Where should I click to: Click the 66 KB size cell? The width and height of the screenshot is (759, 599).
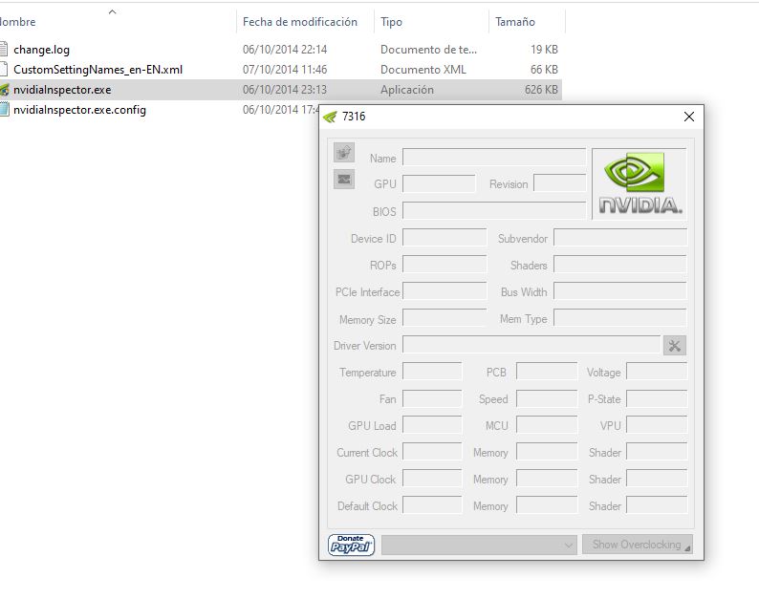[544, 70]
